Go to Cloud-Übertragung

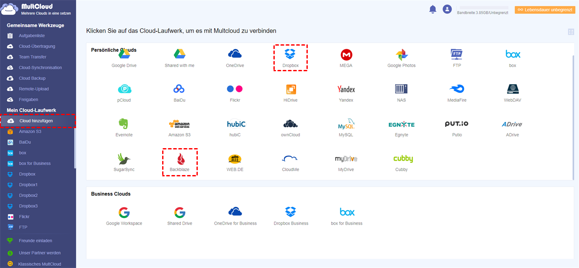pyautogui.click(x=38, y=46)
